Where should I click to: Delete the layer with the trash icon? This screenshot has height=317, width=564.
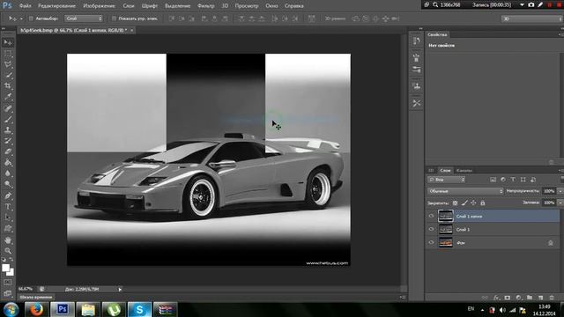coord(552,298)
